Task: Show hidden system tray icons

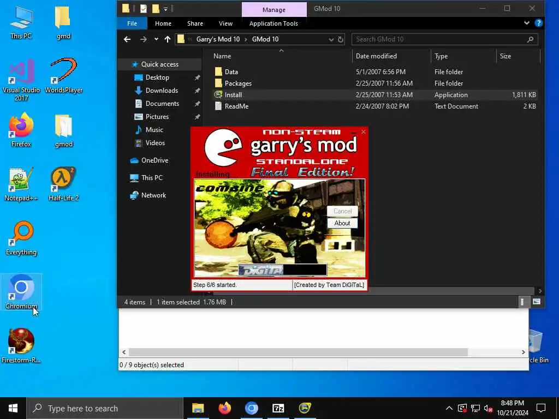Action: coord(449,408)
